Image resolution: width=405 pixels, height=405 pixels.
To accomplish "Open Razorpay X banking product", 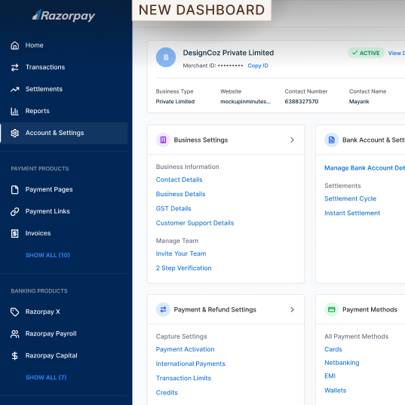I will click(x=43, y=311).
